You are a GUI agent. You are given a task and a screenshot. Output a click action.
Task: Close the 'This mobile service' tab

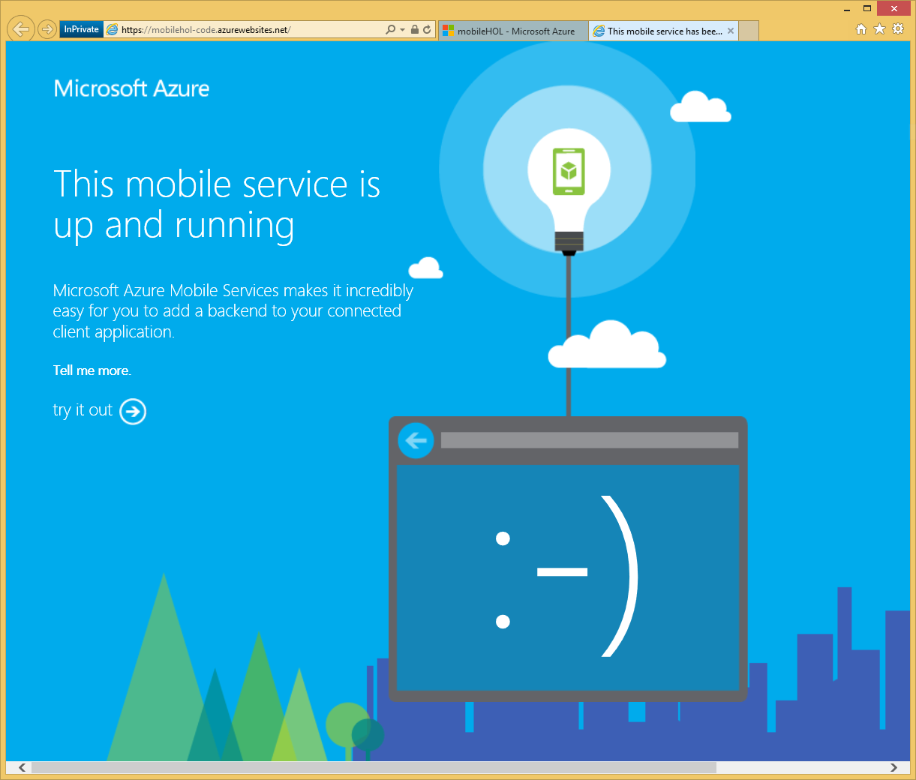pos(731,31)
